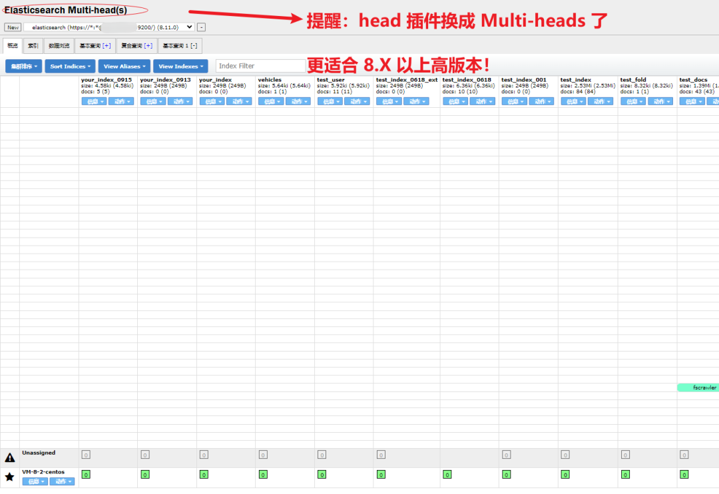719x494 pixels.
Task: Switch to the 概览 tab
Action: [13, 46]
